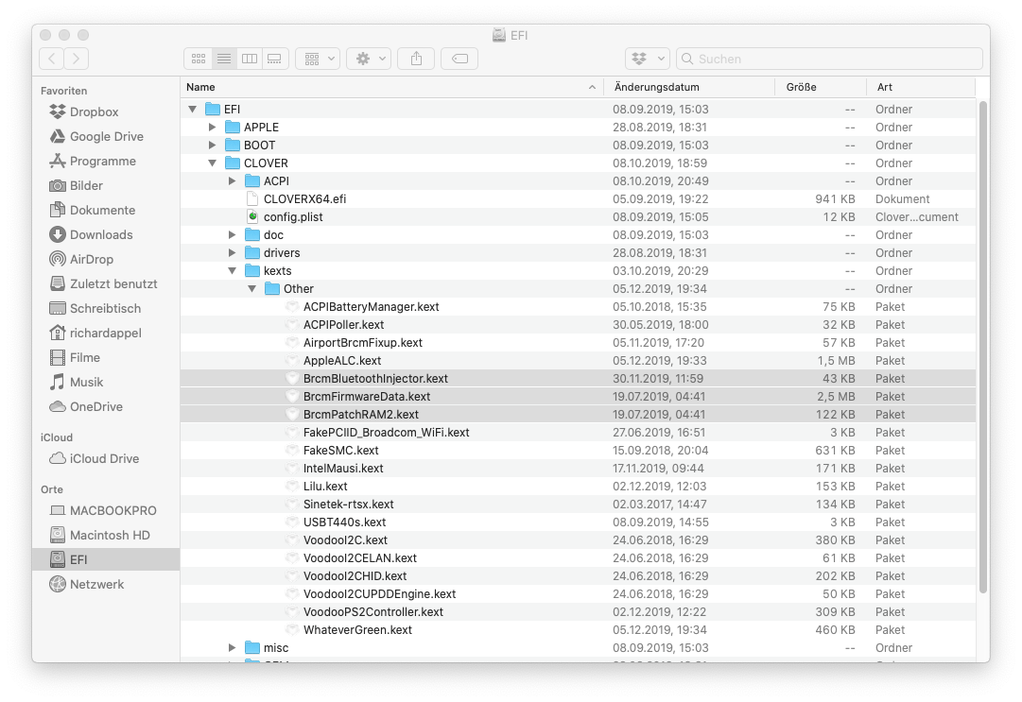The width and height of the screenshot is (1022, 702).
Task: Expand the drivers folder
Action: 232,252
